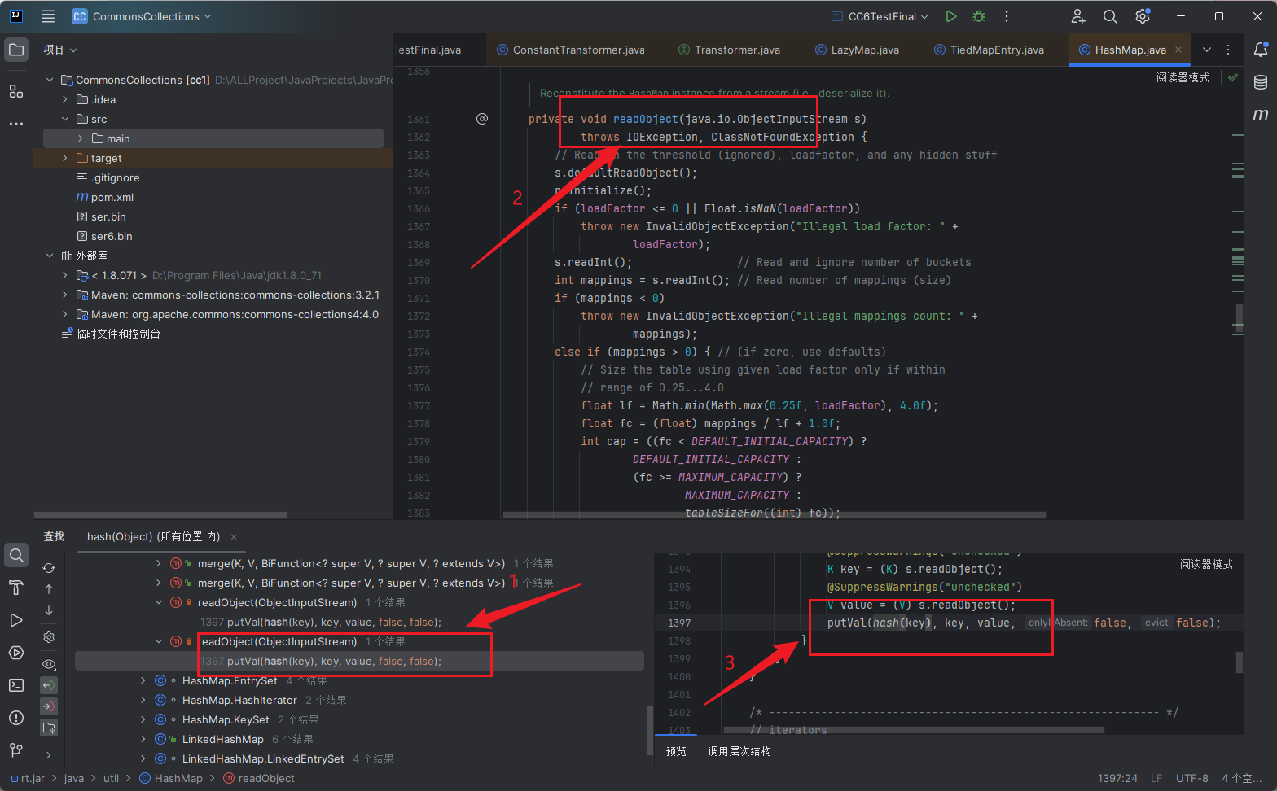Viewport: 1277px width, 791px height.
Task: Show the Problems tool window
Action: pos(16,718)
